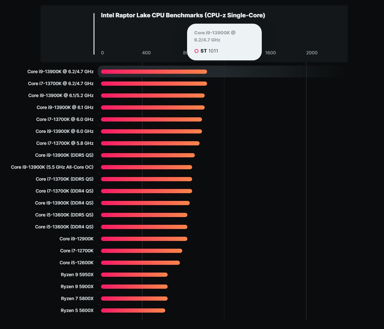Click the Core i5-13600K (DDR5 QS) label
This screenshot has width=384, height=329.
coord(64,215)
